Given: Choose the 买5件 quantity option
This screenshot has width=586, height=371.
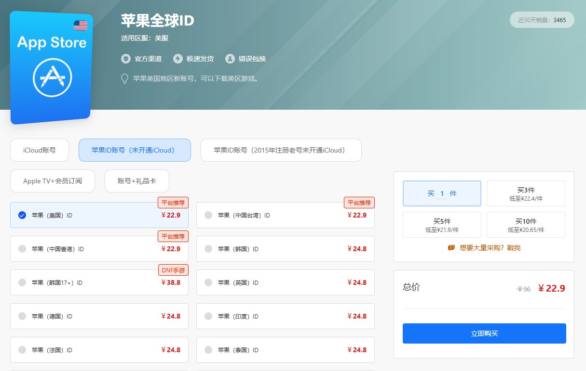Looking at the screenshot, I should point(442,225).
